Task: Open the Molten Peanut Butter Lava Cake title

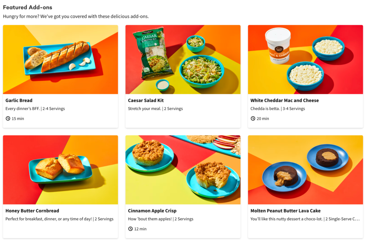Action: pos(286,211)
